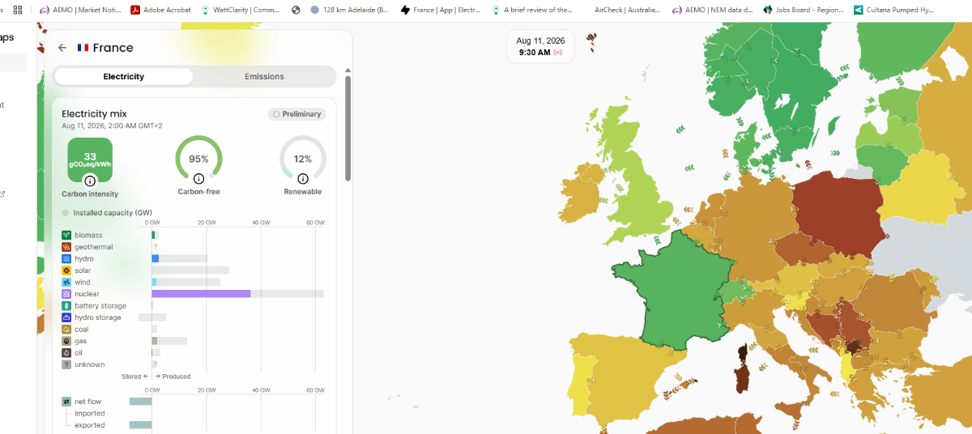Switch to the Electricity tab

click(x=124, y=76)
